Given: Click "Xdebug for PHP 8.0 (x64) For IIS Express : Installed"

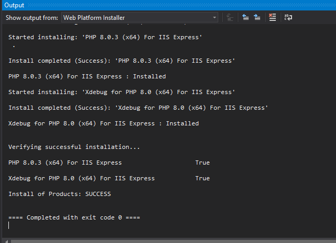Looking at the screenshot, I should [x=104, y=123].
